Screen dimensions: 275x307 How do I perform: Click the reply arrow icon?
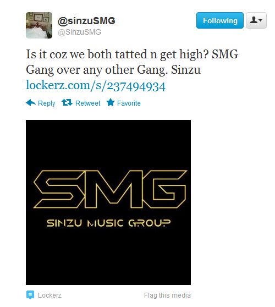(31, 102)
